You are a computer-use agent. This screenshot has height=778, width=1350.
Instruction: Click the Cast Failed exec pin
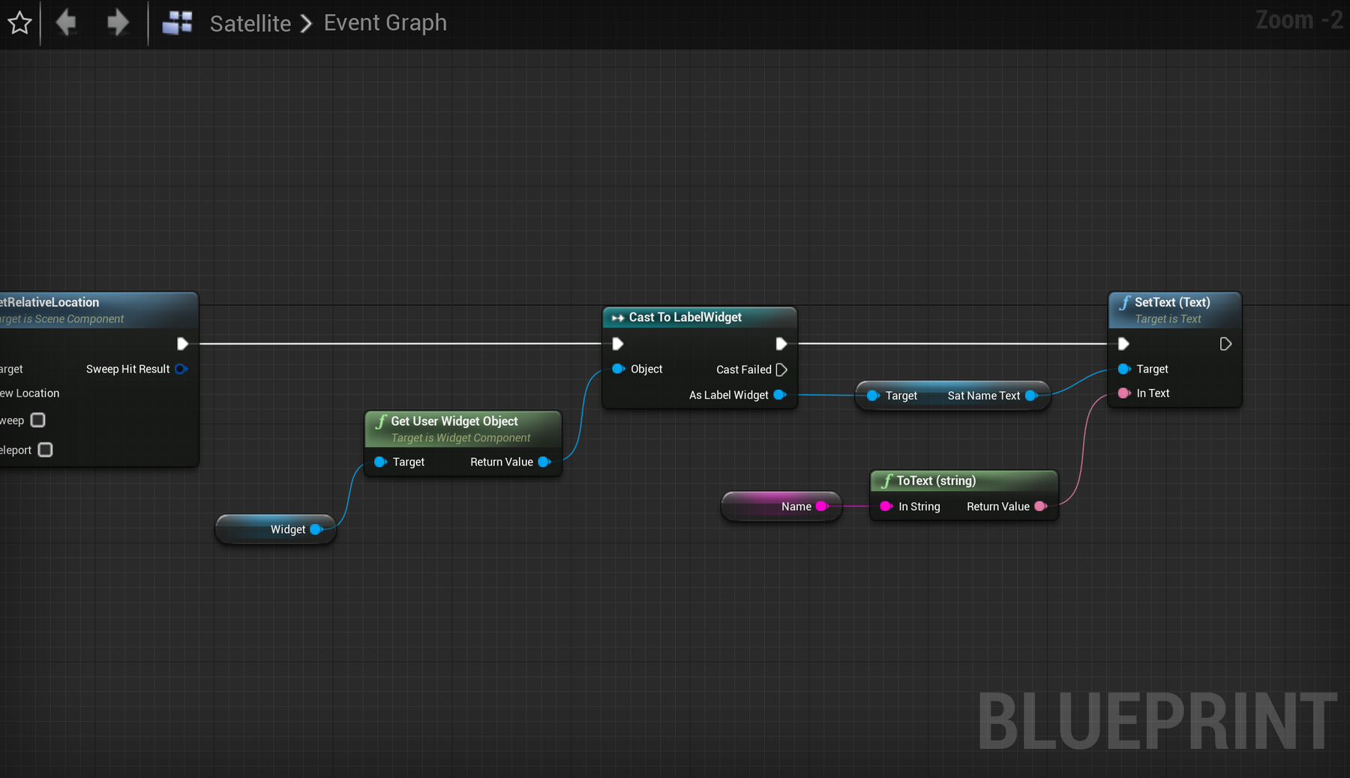(x=781, y=370)
